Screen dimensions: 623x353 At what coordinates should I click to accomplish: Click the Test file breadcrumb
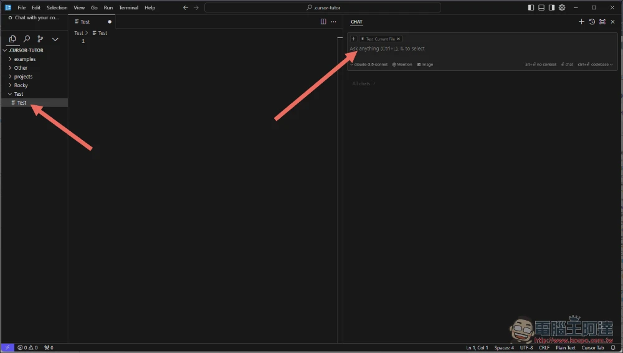pyautogui.click(x=100, y=33)
